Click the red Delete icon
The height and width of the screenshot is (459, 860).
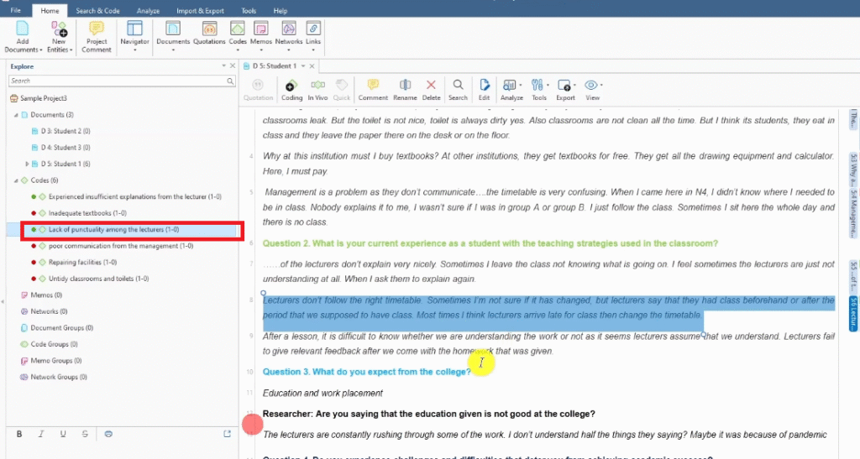[x=431, y=89]
